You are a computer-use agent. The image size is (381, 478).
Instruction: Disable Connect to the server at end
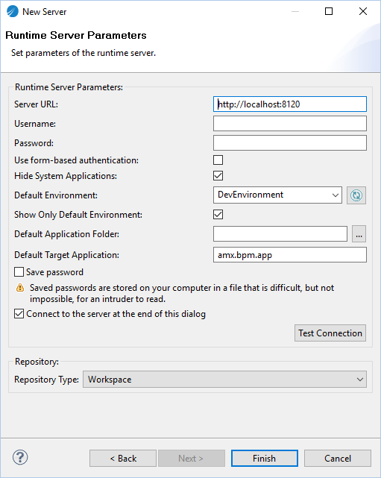19,313
